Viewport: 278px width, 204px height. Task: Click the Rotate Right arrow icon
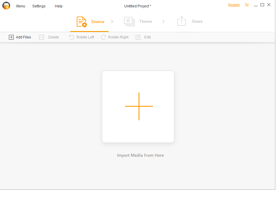(x=103, y=37)
